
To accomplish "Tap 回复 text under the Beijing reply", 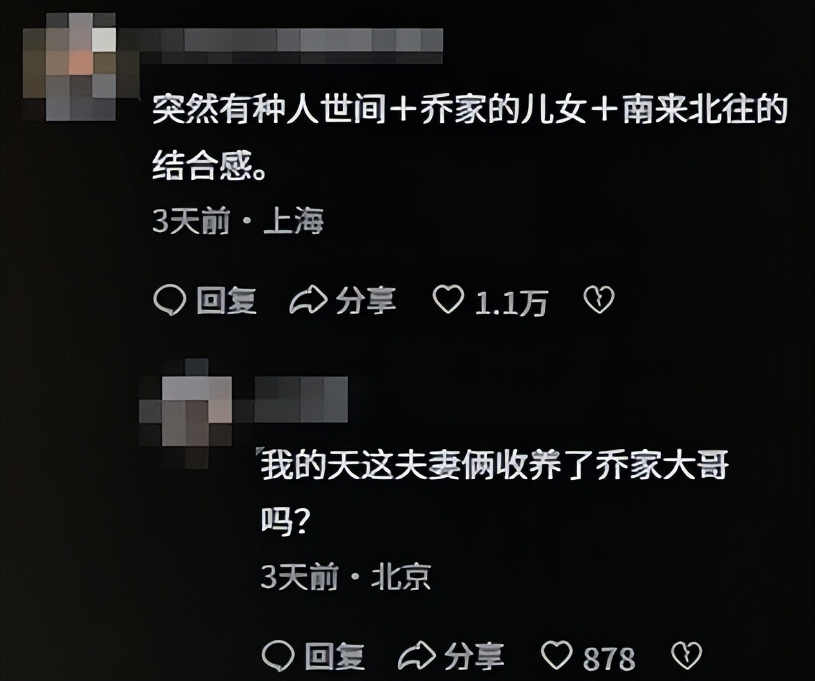I will coord(335,657).
